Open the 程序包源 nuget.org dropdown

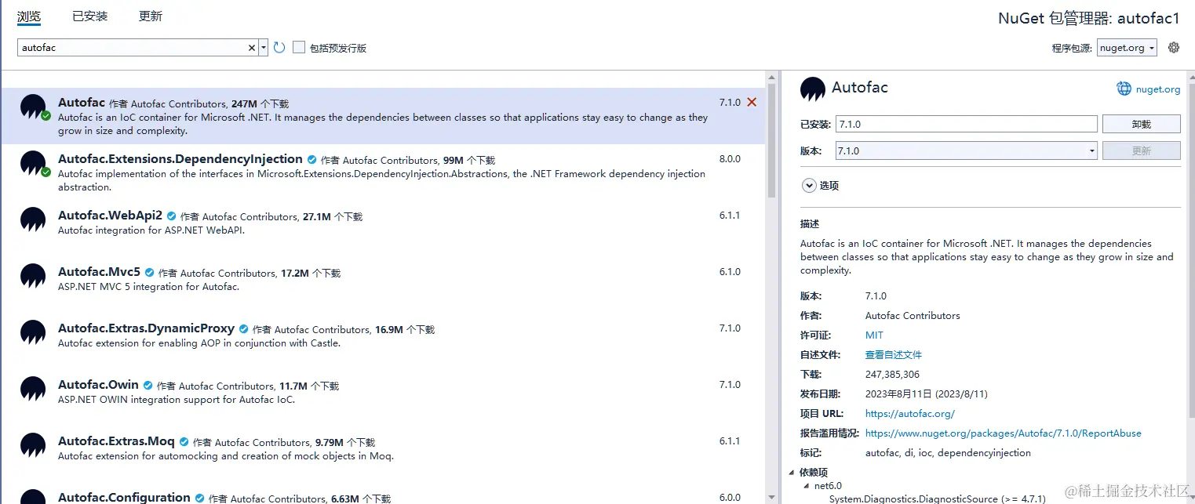(1127, 48)
